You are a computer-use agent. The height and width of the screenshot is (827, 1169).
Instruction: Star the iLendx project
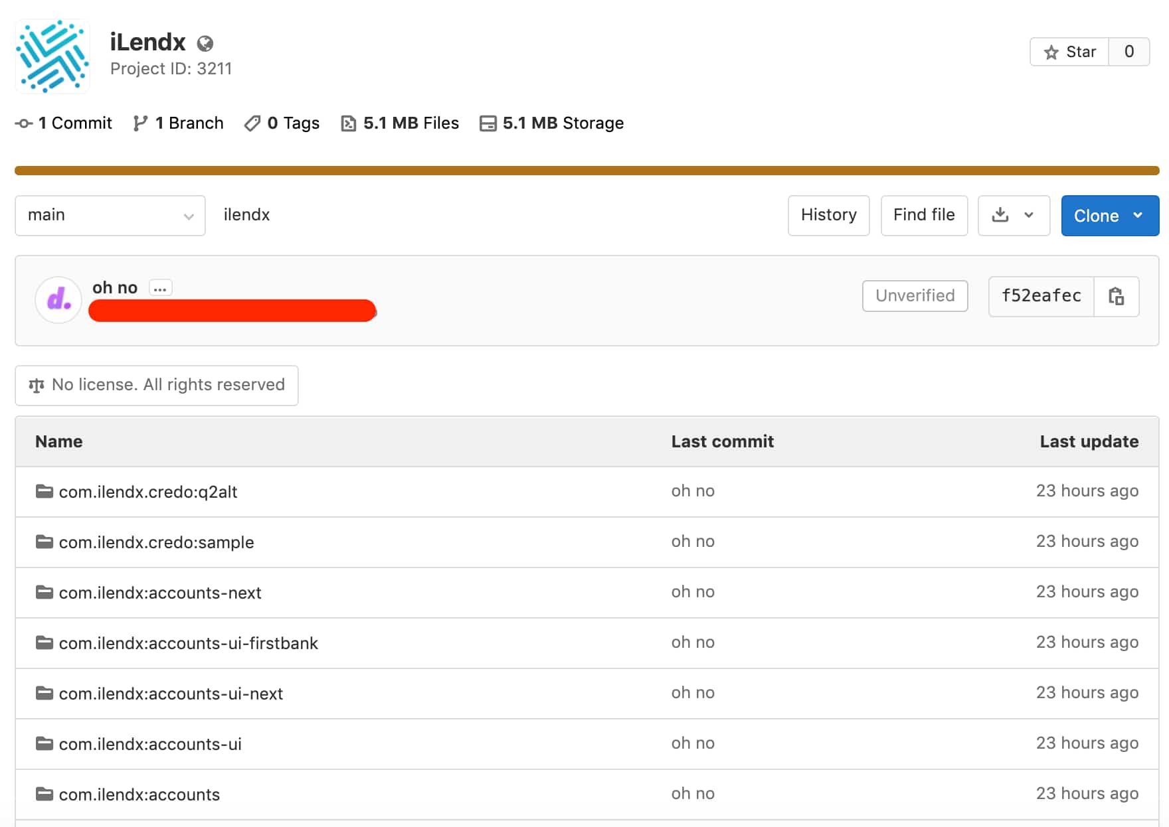pos(1069,52)
